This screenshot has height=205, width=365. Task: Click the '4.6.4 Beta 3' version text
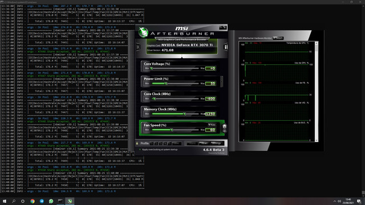click(x=213, y=150)
